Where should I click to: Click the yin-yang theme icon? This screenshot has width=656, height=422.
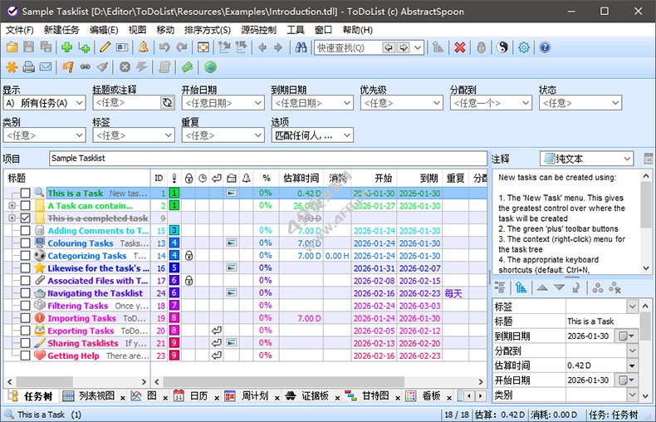click(x=502, y=47)
